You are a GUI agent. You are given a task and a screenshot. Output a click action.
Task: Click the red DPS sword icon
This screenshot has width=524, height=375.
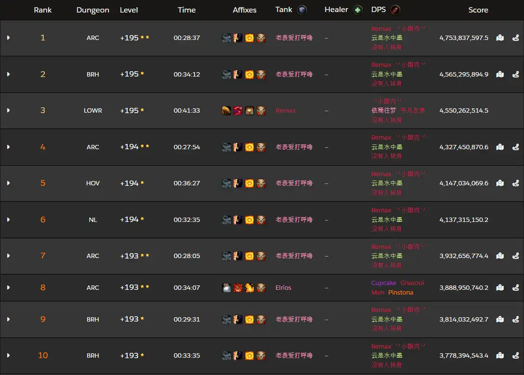395,10
